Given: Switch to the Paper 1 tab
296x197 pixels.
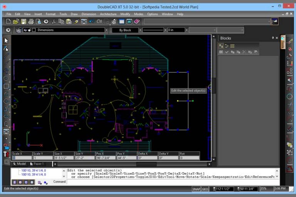Looking at the screenshot, I should (37, 164).
